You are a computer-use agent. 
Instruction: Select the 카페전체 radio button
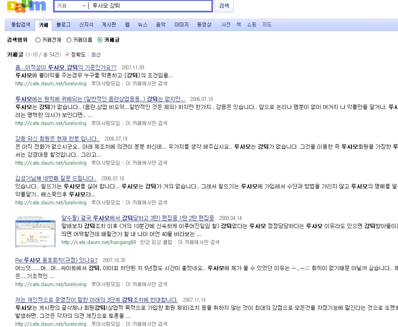click(38, 40)
